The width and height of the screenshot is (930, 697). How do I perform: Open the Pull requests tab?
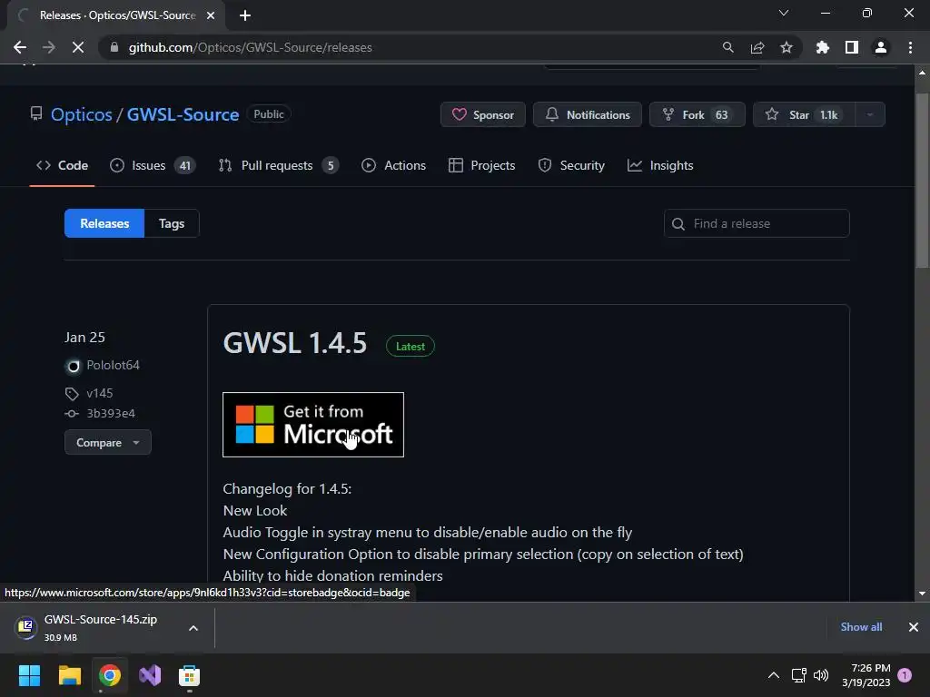[x=278, y=165]
